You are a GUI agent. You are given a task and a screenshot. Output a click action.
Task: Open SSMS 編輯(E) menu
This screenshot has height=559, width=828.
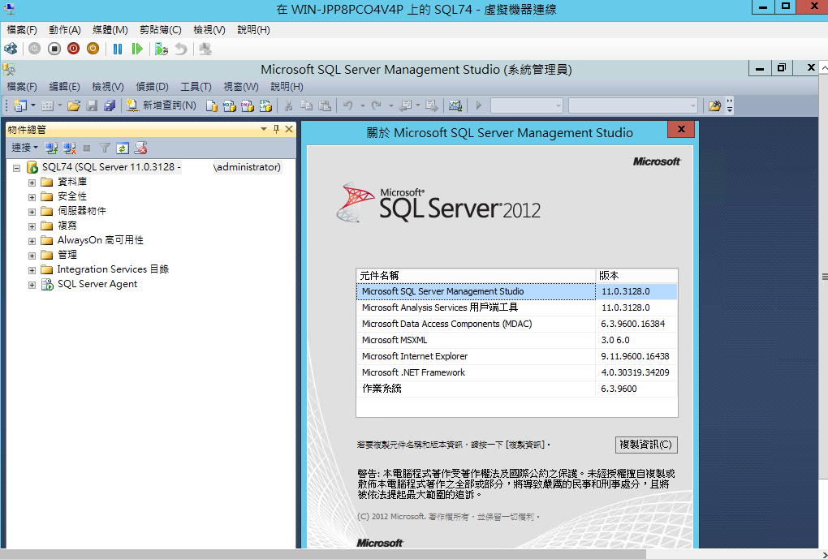(64, 87)
